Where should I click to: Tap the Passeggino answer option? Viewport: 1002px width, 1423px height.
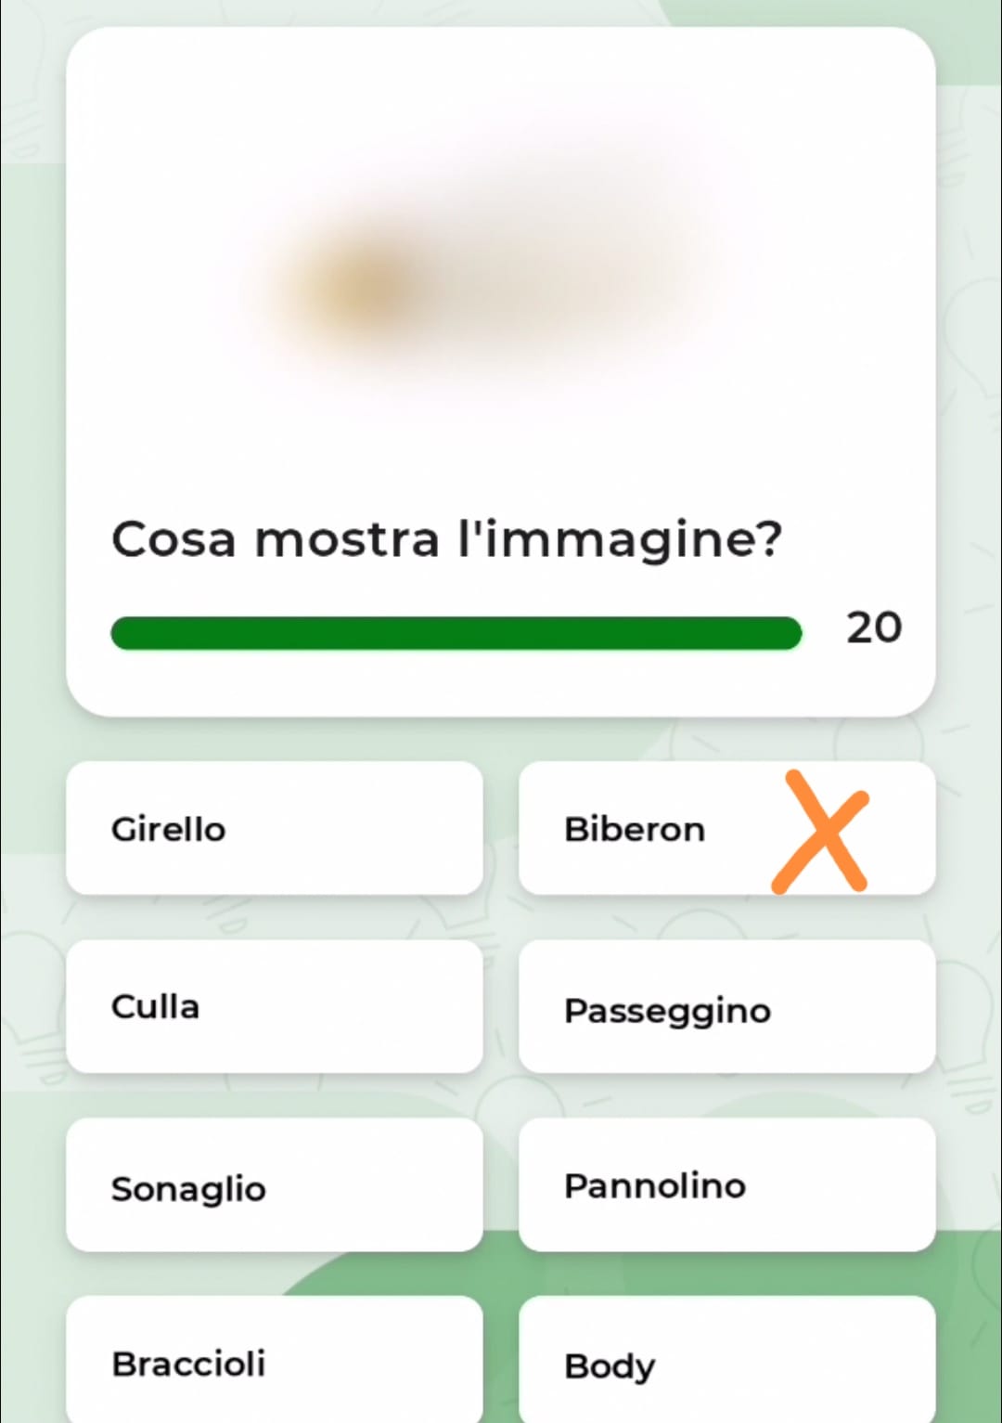click(x=726, y=1006)
